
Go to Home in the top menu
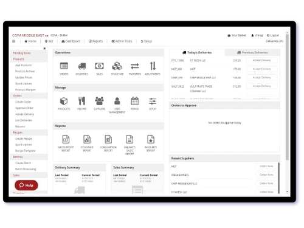30,41
